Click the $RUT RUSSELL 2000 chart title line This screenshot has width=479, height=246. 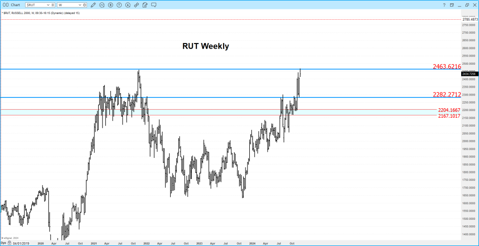click(x=41, y=13)
